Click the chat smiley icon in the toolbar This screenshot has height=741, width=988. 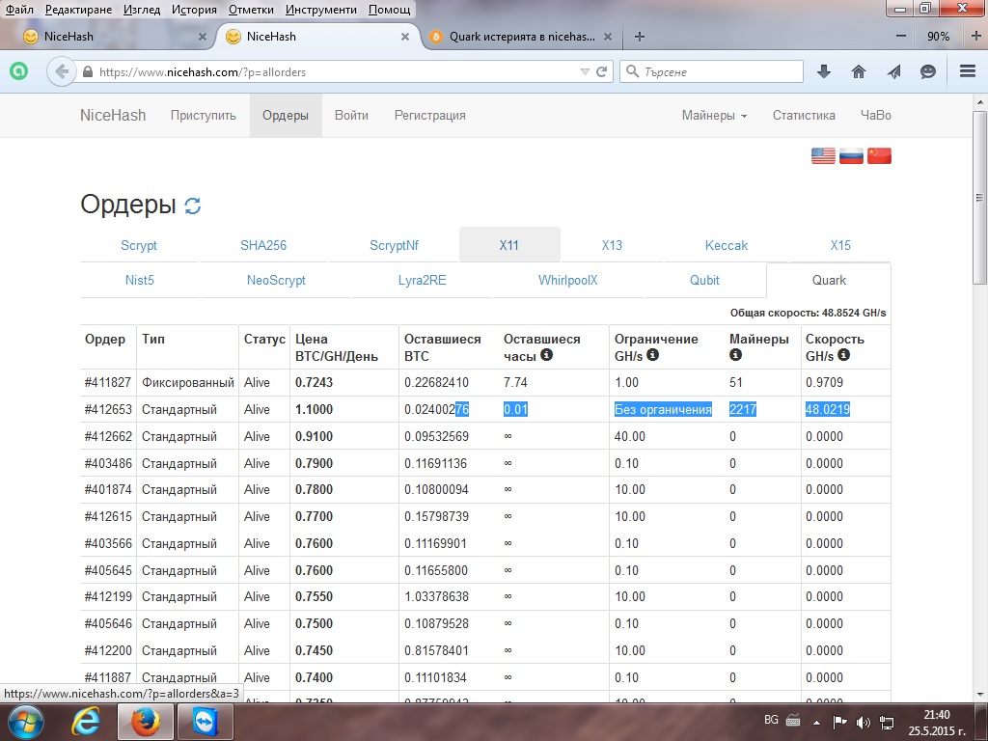928,71
